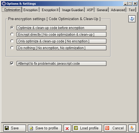Viewport: 139px width, 133px height.
Task: Minimize the Options & Settings window
Action: [125, 4]
